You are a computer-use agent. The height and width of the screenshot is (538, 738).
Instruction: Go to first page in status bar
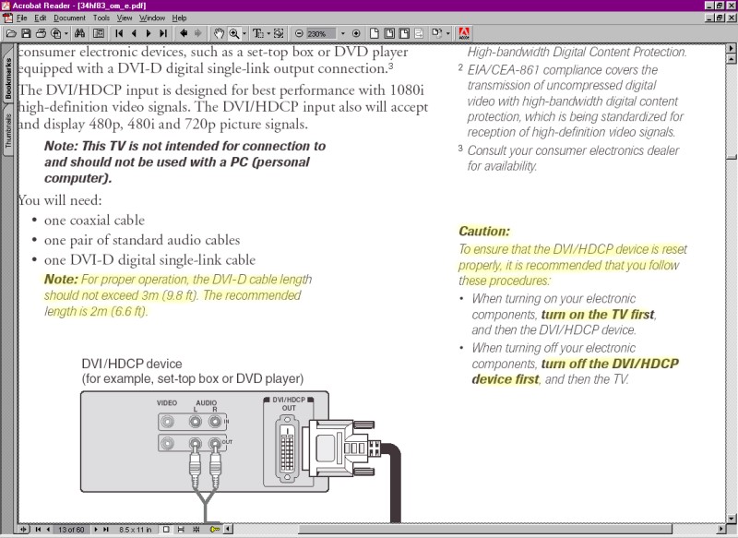click(x=38, y=530)
